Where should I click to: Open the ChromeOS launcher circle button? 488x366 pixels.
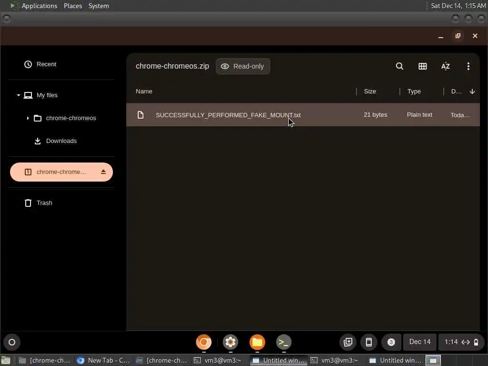click(x=12, y=342)
